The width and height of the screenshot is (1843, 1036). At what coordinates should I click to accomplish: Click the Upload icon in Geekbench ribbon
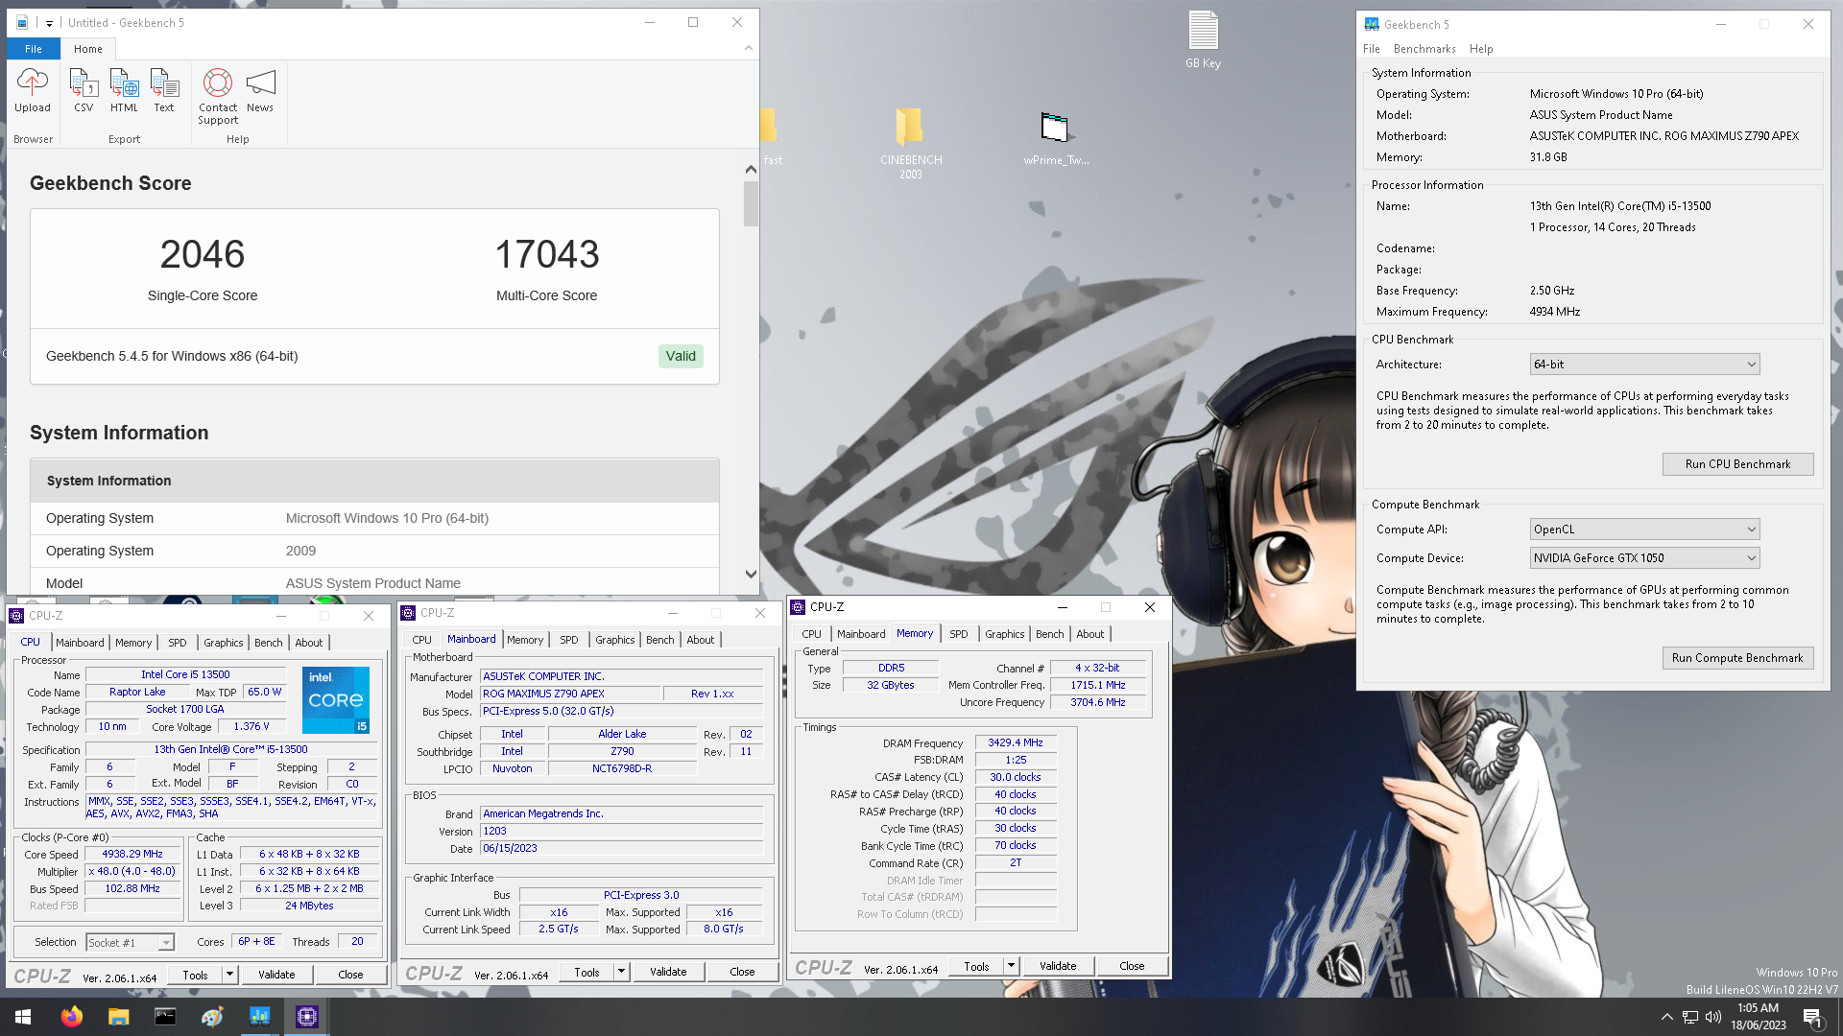pos(33,90)
